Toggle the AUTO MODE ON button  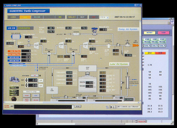(35, 76)
